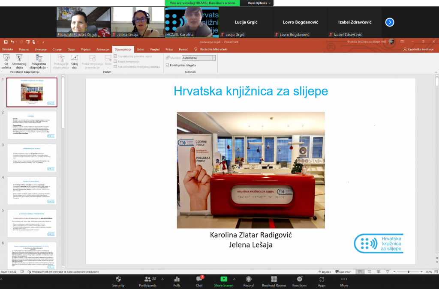Click the Recite što želite učiniti search box
This screenshot has height=289, width=439.
pos(211,49)
